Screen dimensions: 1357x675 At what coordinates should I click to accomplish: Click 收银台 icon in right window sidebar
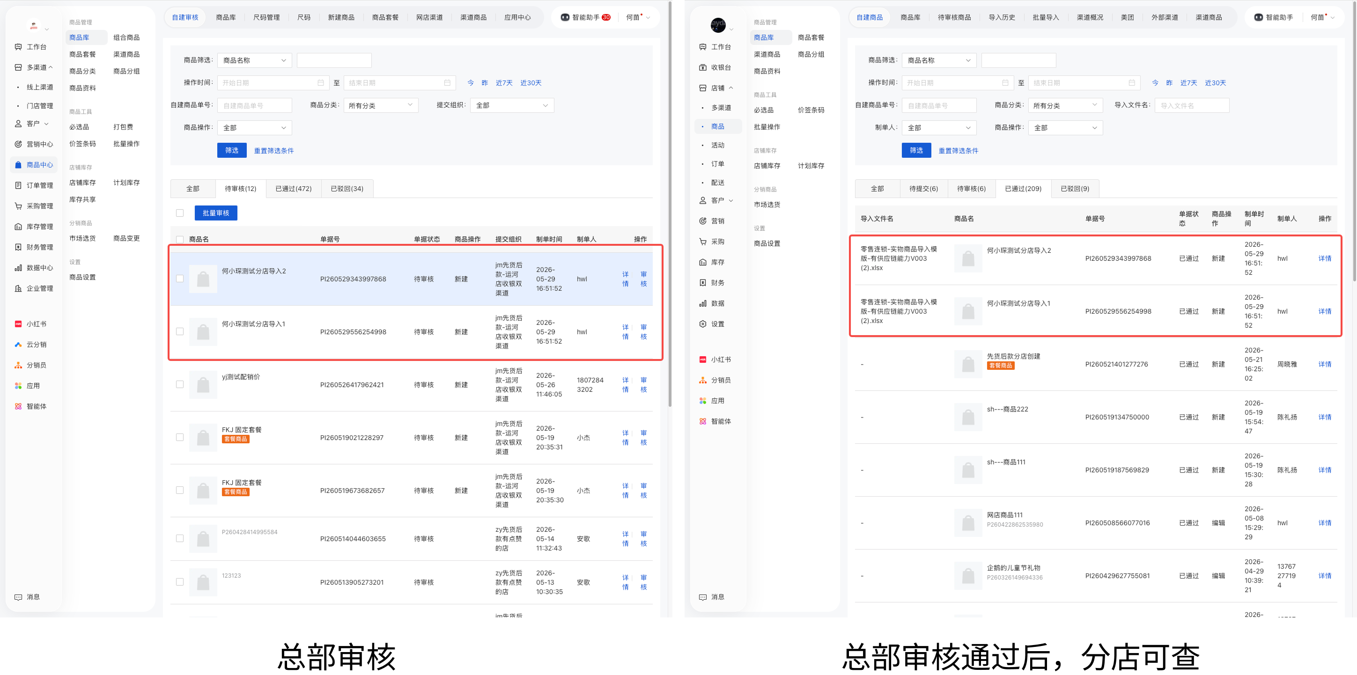pyautogui.click(x=703, y=67)
